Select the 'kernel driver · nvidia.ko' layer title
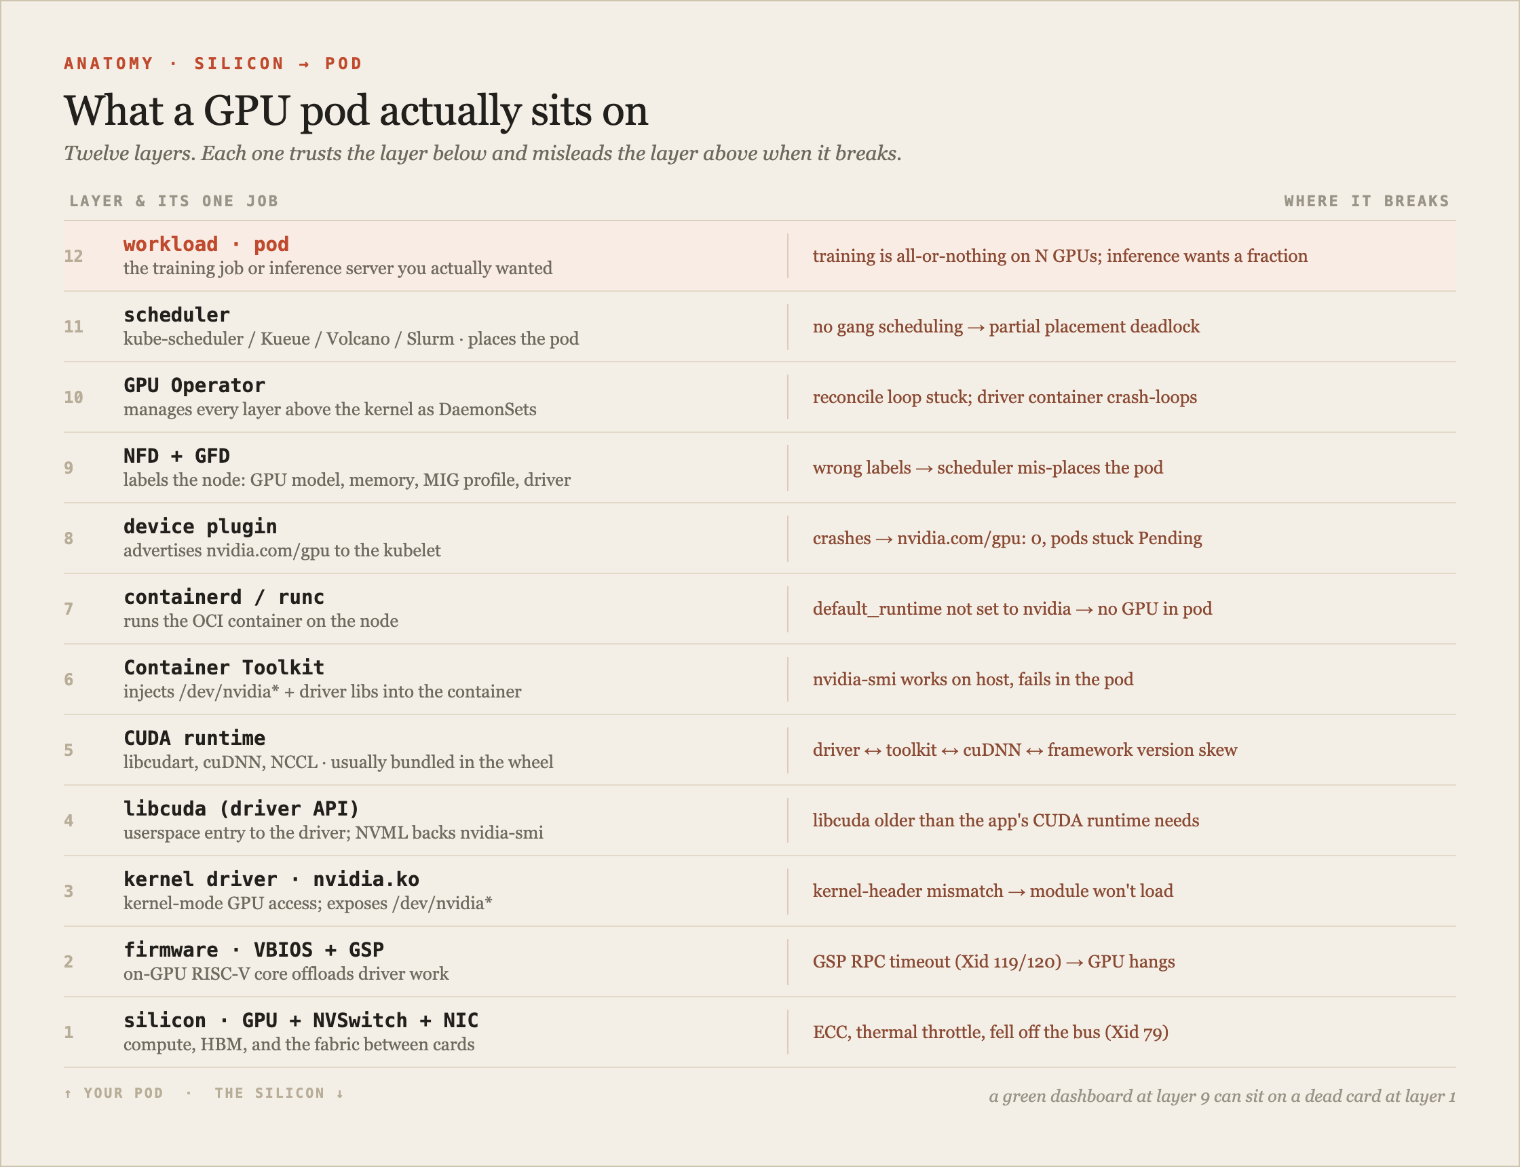 click(x=271, y=879)
